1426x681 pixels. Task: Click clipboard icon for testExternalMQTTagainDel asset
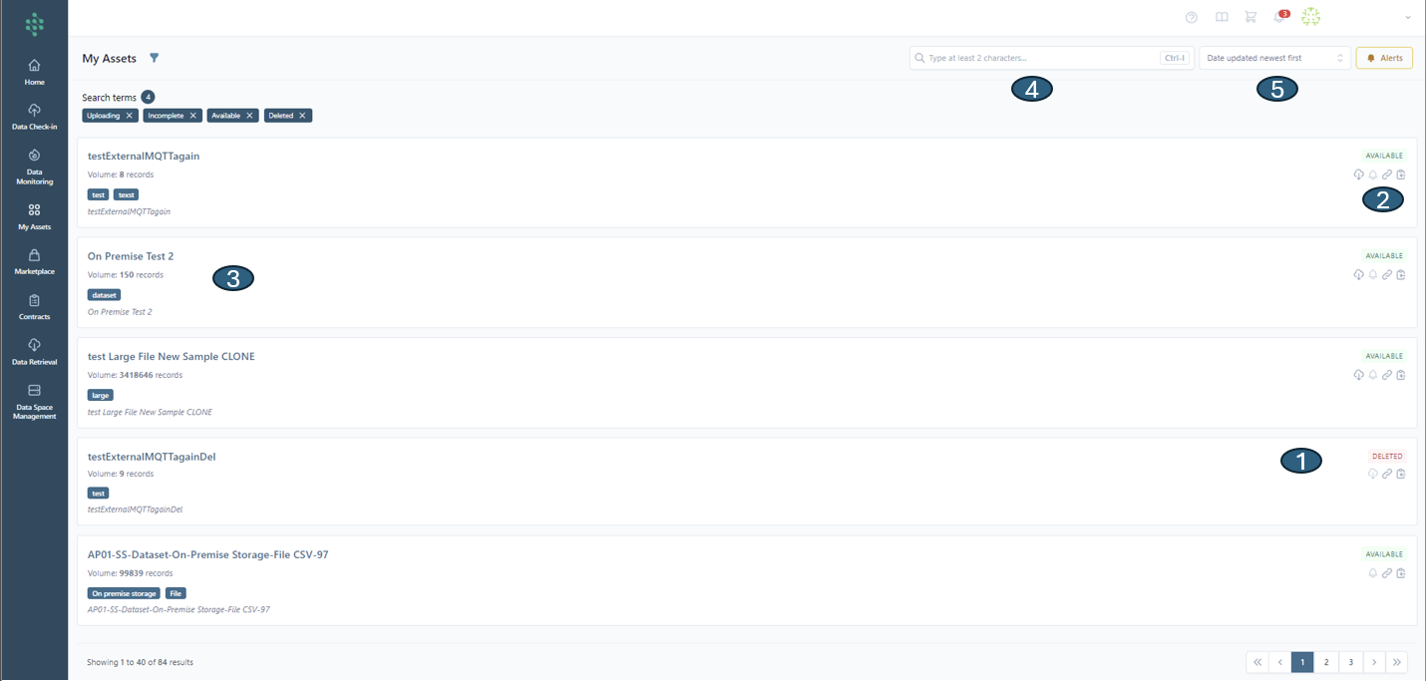coord(1400,475)
